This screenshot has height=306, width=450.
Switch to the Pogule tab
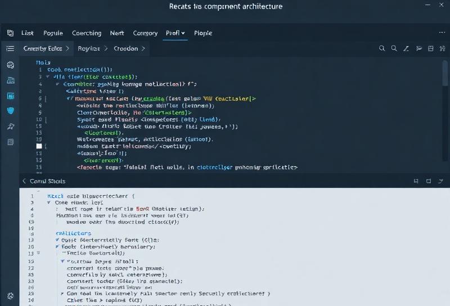53,33
